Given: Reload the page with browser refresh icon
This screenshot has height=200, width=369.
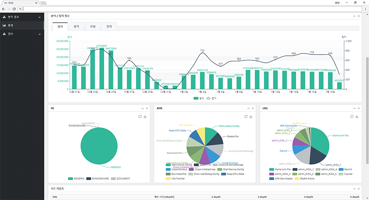Looking at the screenshot, I should [x=15, y=8].
